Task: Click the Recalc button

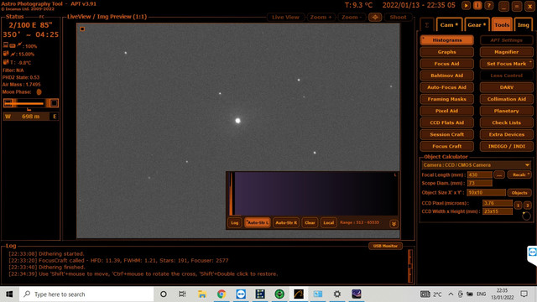Action: pyautogui.click(x=519, y=175)
